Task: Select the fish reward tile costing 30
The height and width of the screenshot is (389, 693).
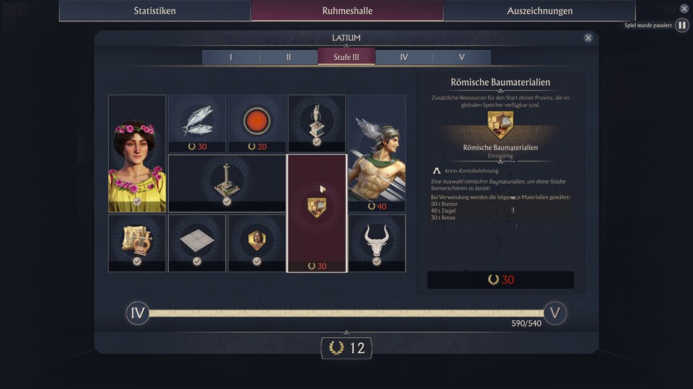Action: click(x=197, y=123)
